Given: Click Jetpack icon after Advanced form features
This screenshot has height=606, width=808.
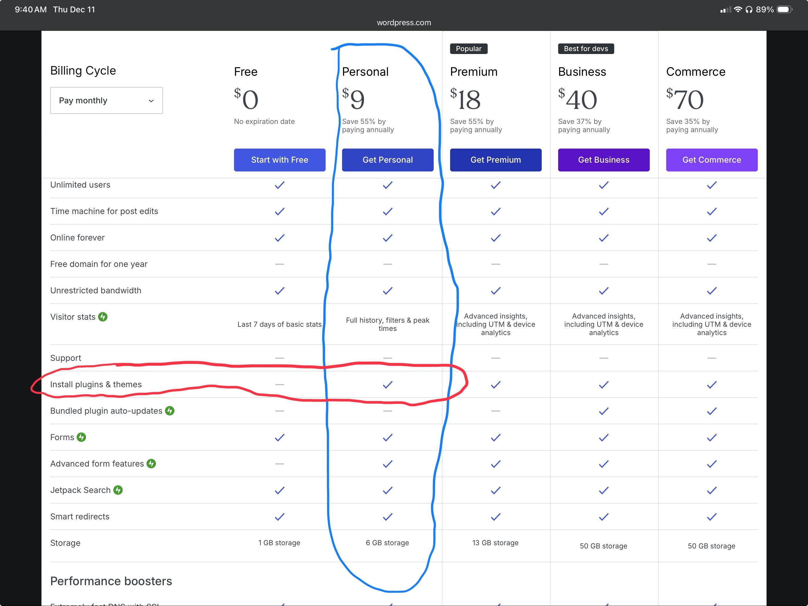Looking at the screenshot, I should point(151,464).
